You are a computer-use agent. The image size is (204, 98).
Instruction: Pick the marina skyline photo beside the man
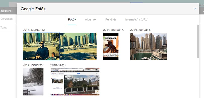[x=78, y=46]
